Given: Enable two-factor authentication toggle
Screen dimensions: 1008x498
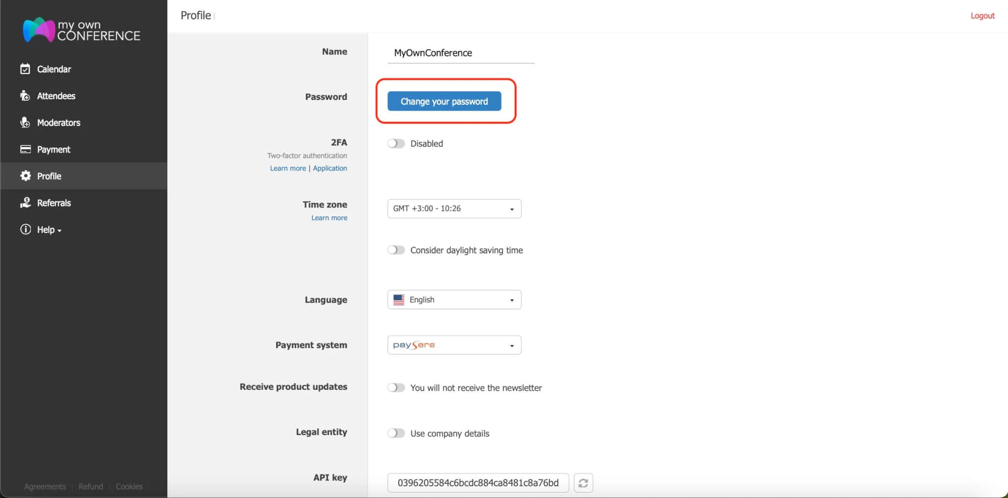Looking at the screenshot, I should coord(396,143).
